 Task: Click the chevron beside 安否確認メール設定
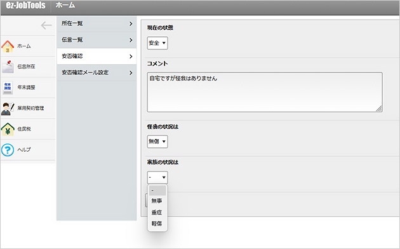coord(131,72)
